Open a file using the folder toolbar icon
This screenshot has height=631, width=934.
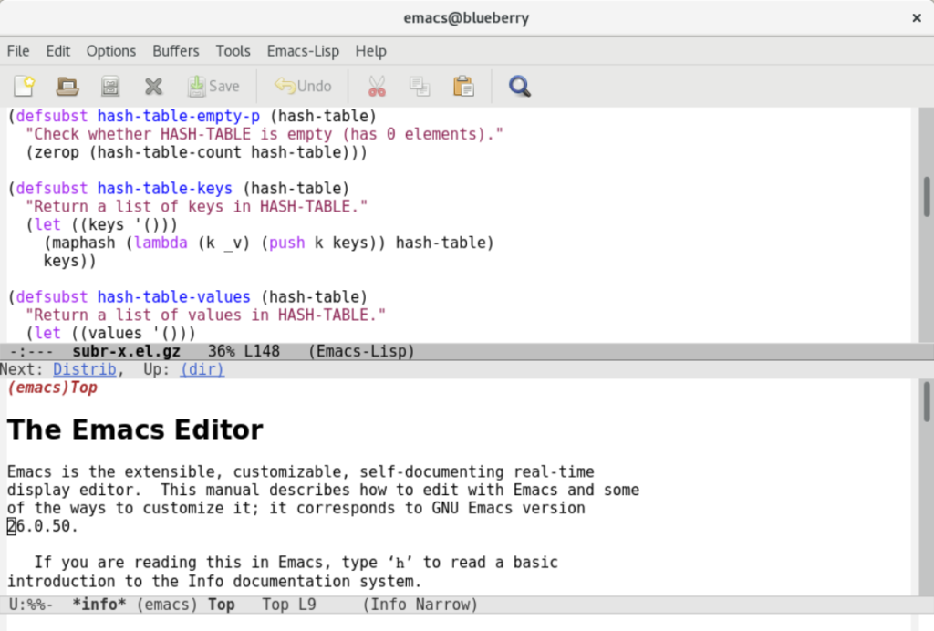pyautogui.click(x=67, y=86)
